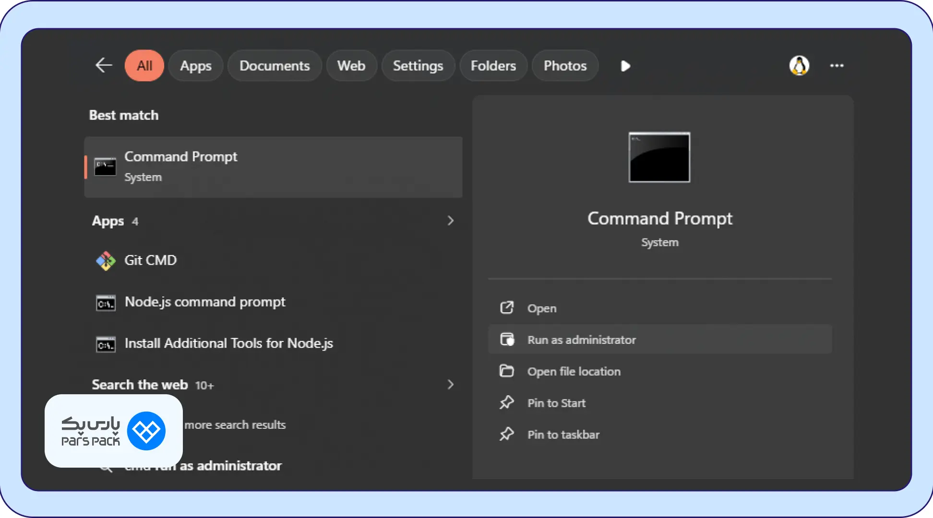Viewport: 933px width, 518px height.
Task: Click the Pin to taskbar pin icon
Action: pos(507,434)
